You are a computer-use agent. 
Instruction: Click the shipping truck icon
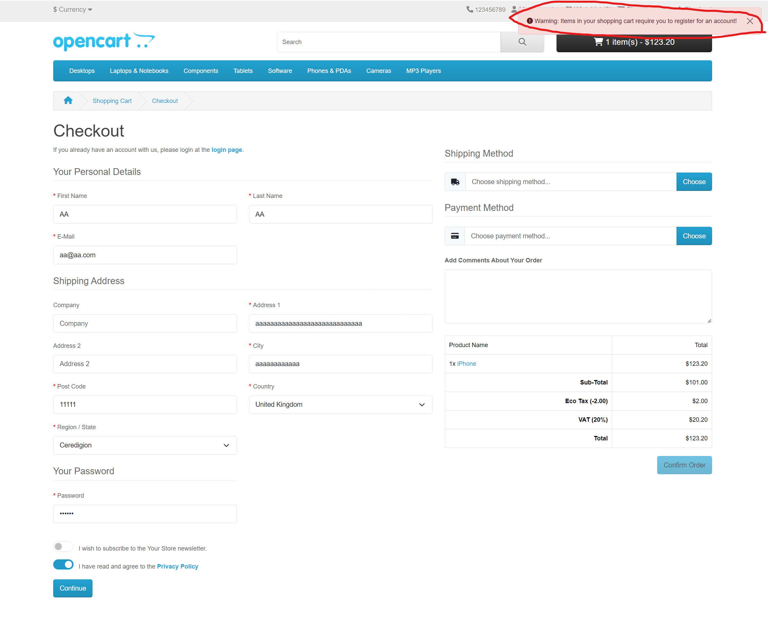(455, 182)
